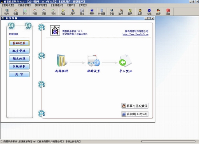Click the 【青岛商易软件有限公司】 status bar entry

pyautogui.click(x=51, y=142)
